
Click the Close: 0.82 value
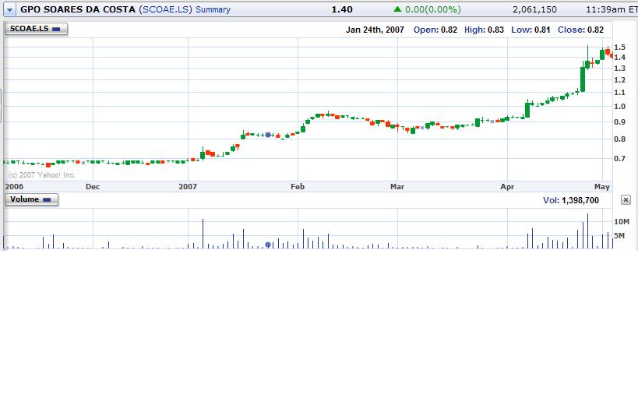580,30
